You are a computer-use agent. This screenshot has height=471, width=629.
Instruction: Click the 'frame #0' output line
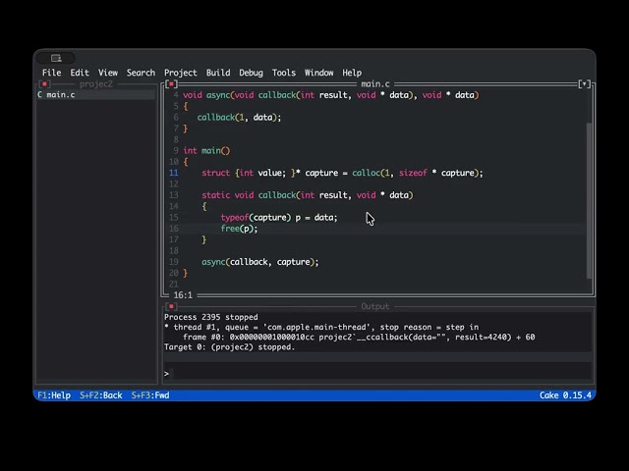pyautogui.click(x=359, y=338)
